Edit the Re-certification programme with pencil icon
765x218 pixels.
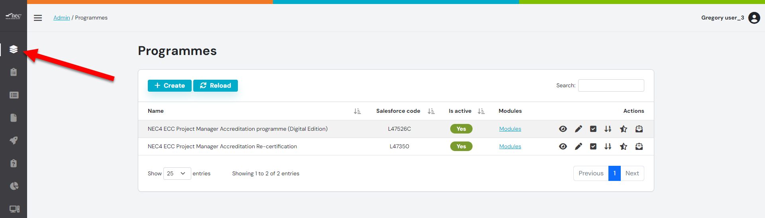pyautogui.click(x=578, y=146)
